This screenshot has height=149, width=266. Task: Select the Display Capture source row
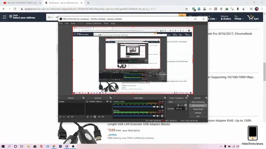click(99, 101)
